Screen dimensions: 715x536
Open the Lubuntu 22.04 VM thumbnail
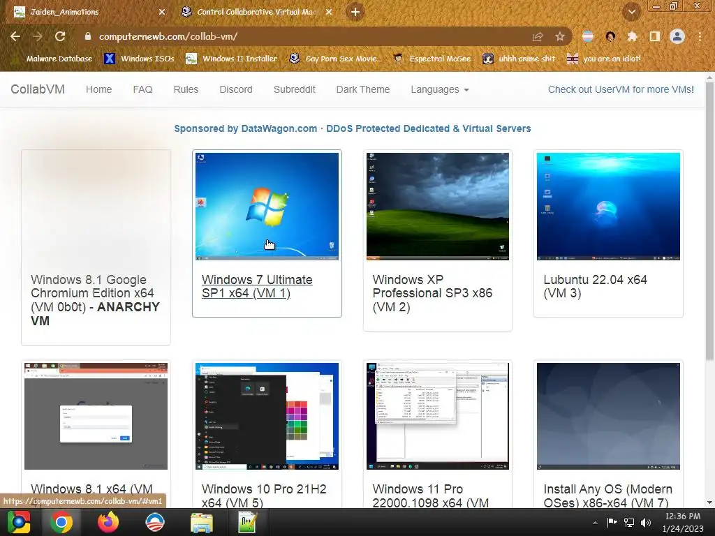(x=608, y=206)
